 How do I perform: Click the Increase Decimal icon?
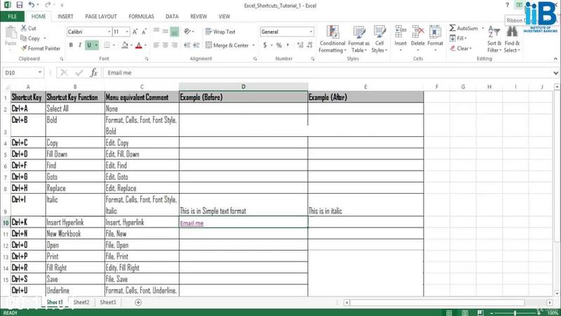[x=300, y=45]
